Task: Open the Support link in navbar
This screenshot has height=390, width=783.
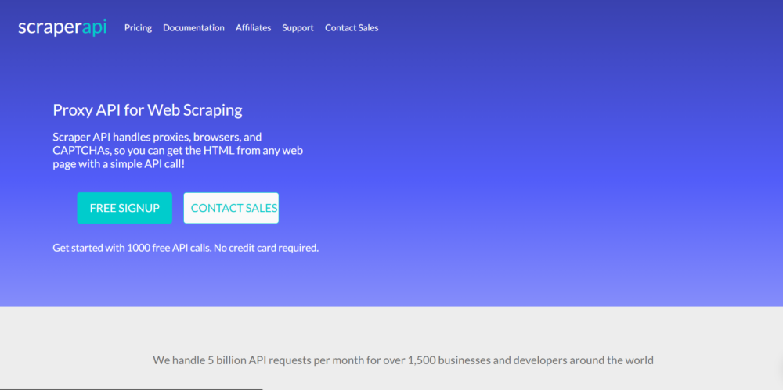Action: [298, 28]
